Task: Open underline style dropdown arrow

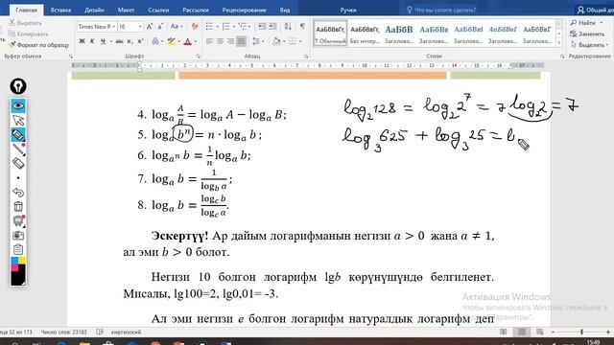Action: click(x=111, y=41)
